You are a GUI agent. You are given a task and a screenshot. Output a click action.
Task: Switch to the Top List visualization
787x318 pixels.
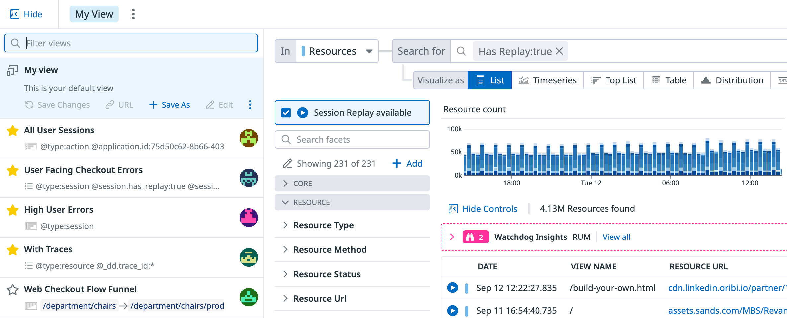point(613,80)
